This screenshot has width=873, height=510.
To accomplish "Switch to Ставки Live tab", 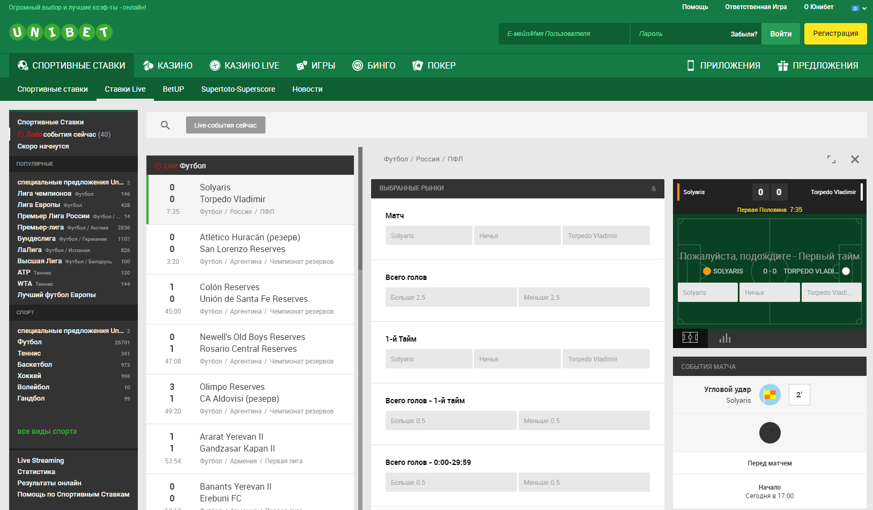I will click(125, 89).
